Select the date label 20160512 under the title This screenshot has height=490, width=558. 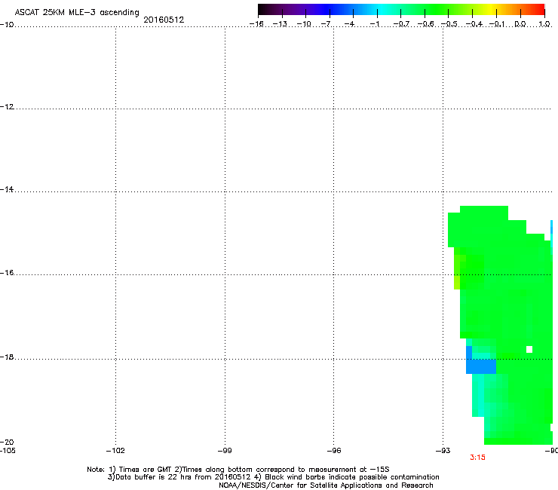164,20
